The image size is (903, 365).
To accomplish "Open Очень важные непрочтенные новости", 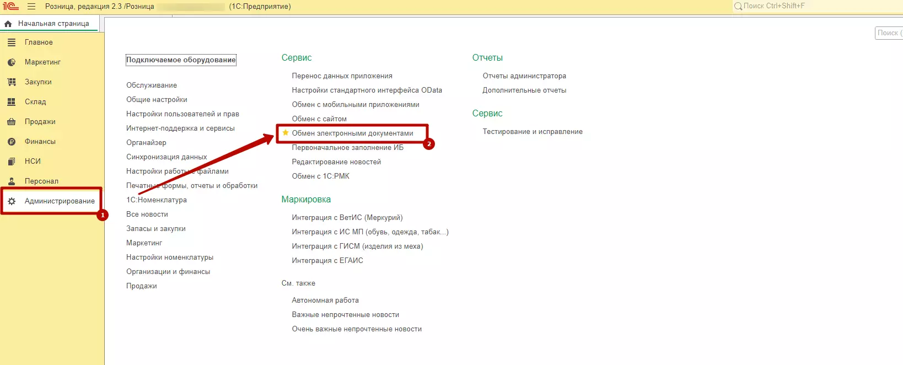I will (x=357, y=329).
